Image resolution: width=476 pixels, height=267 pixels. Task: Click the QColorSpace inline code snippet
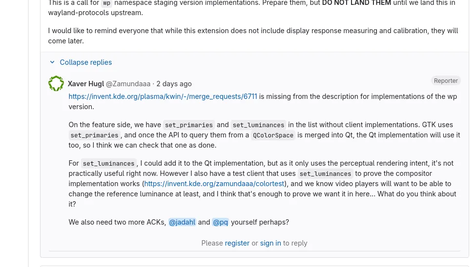pyautogui.click(x=273, y=135)
